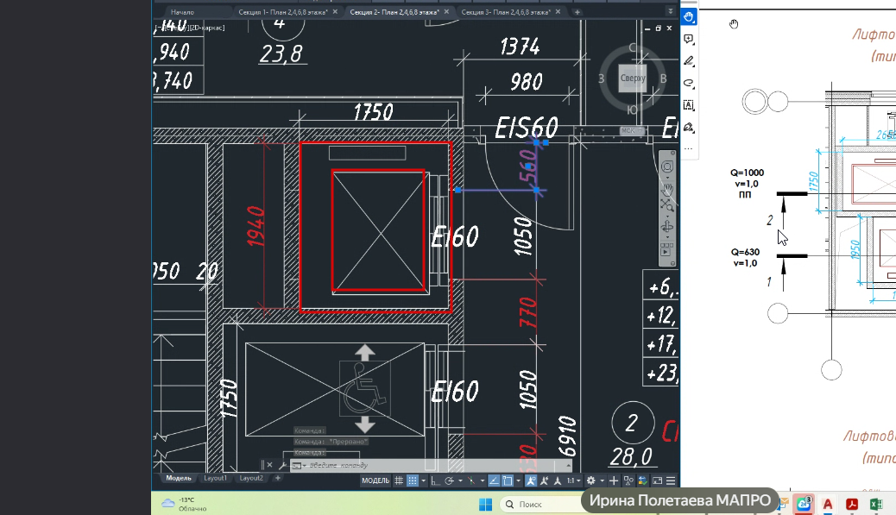Switch to Секция 1 План 2,4,6,8 этажа tab
The image size is (896, 515).
(x=283, y=12)
